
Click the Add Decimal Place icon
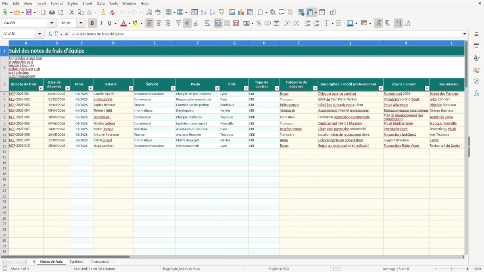click(x=287, y=23)
